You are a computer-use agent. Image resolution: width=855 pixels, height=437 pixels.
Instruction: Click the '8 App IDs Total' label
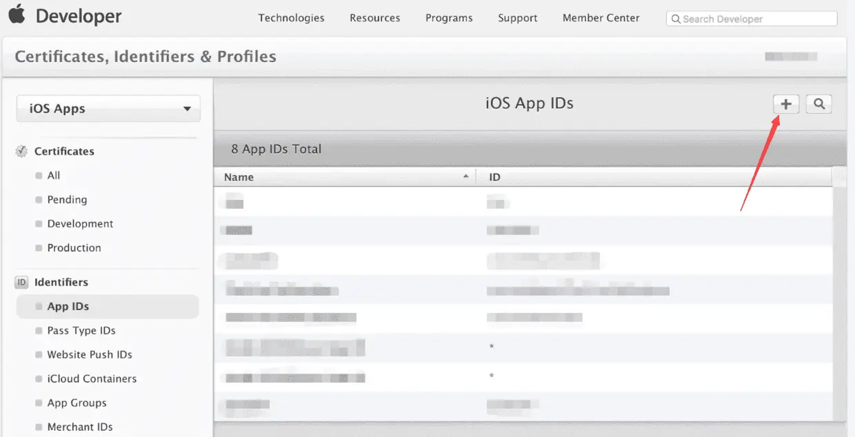click(276, 149)
